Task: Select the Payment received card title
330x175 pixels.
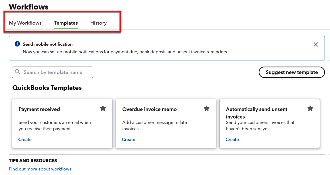Action: (39, 109)
